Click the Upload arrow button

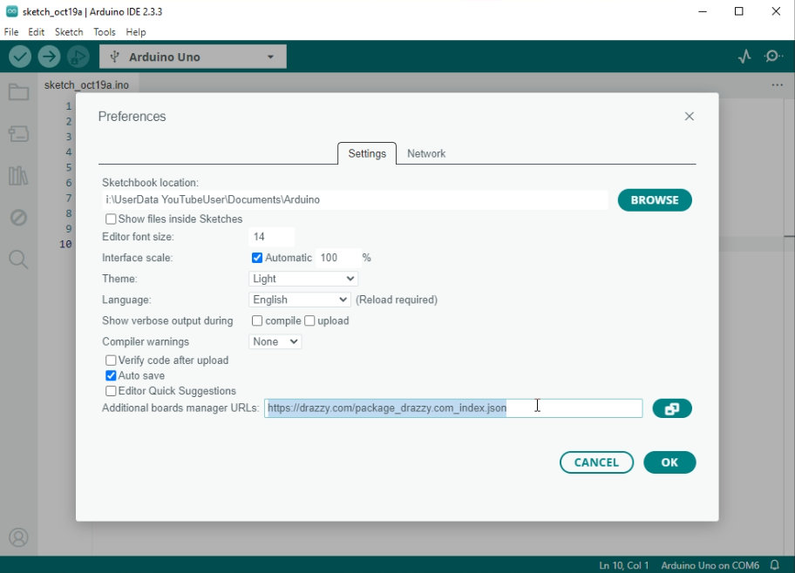(49, 57)
